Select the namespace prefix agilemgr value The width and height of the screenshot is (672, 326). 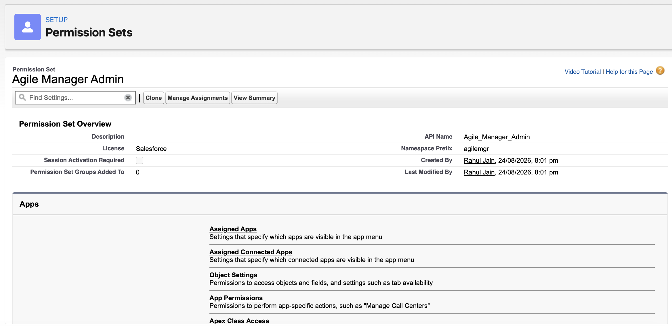(x=476, y=149)
